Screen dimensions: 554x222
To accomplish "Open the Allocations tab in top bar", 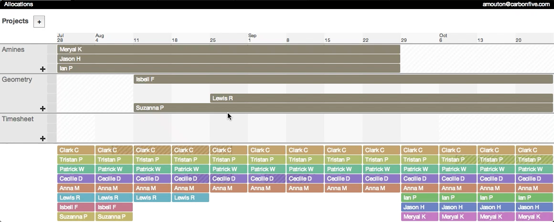I will pos(19,4).
